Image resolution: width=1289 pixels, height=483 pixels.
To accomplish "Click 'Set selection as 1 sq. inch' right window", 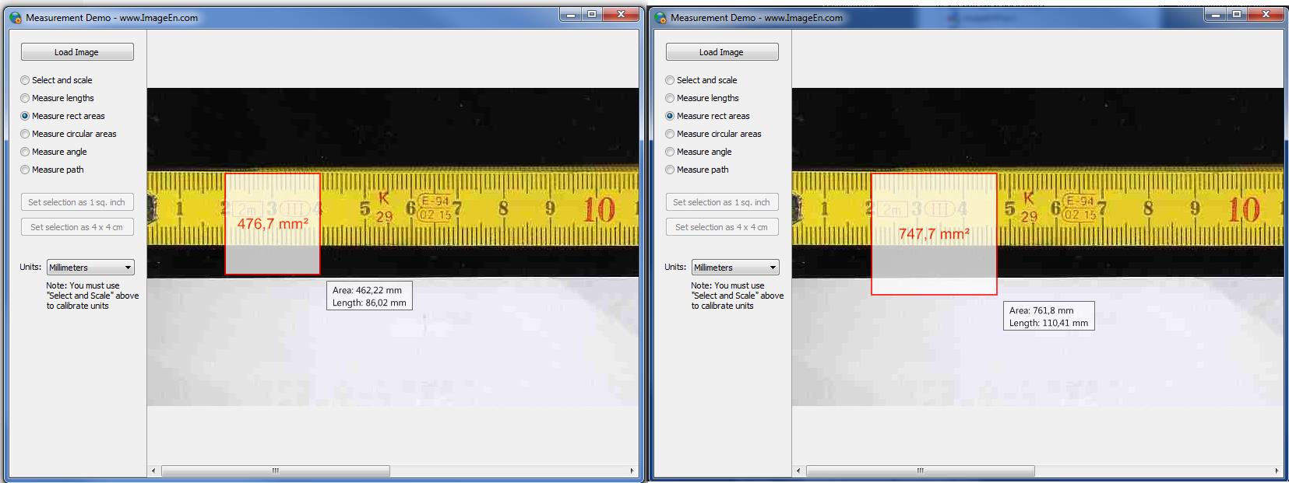I will click(722, 202).
